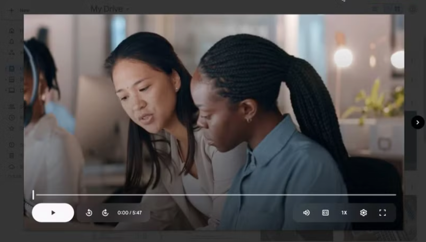The height and width of the screenshot is (242, 426).
Task: Open the My Drive dropdown
Action: [109, 9]
